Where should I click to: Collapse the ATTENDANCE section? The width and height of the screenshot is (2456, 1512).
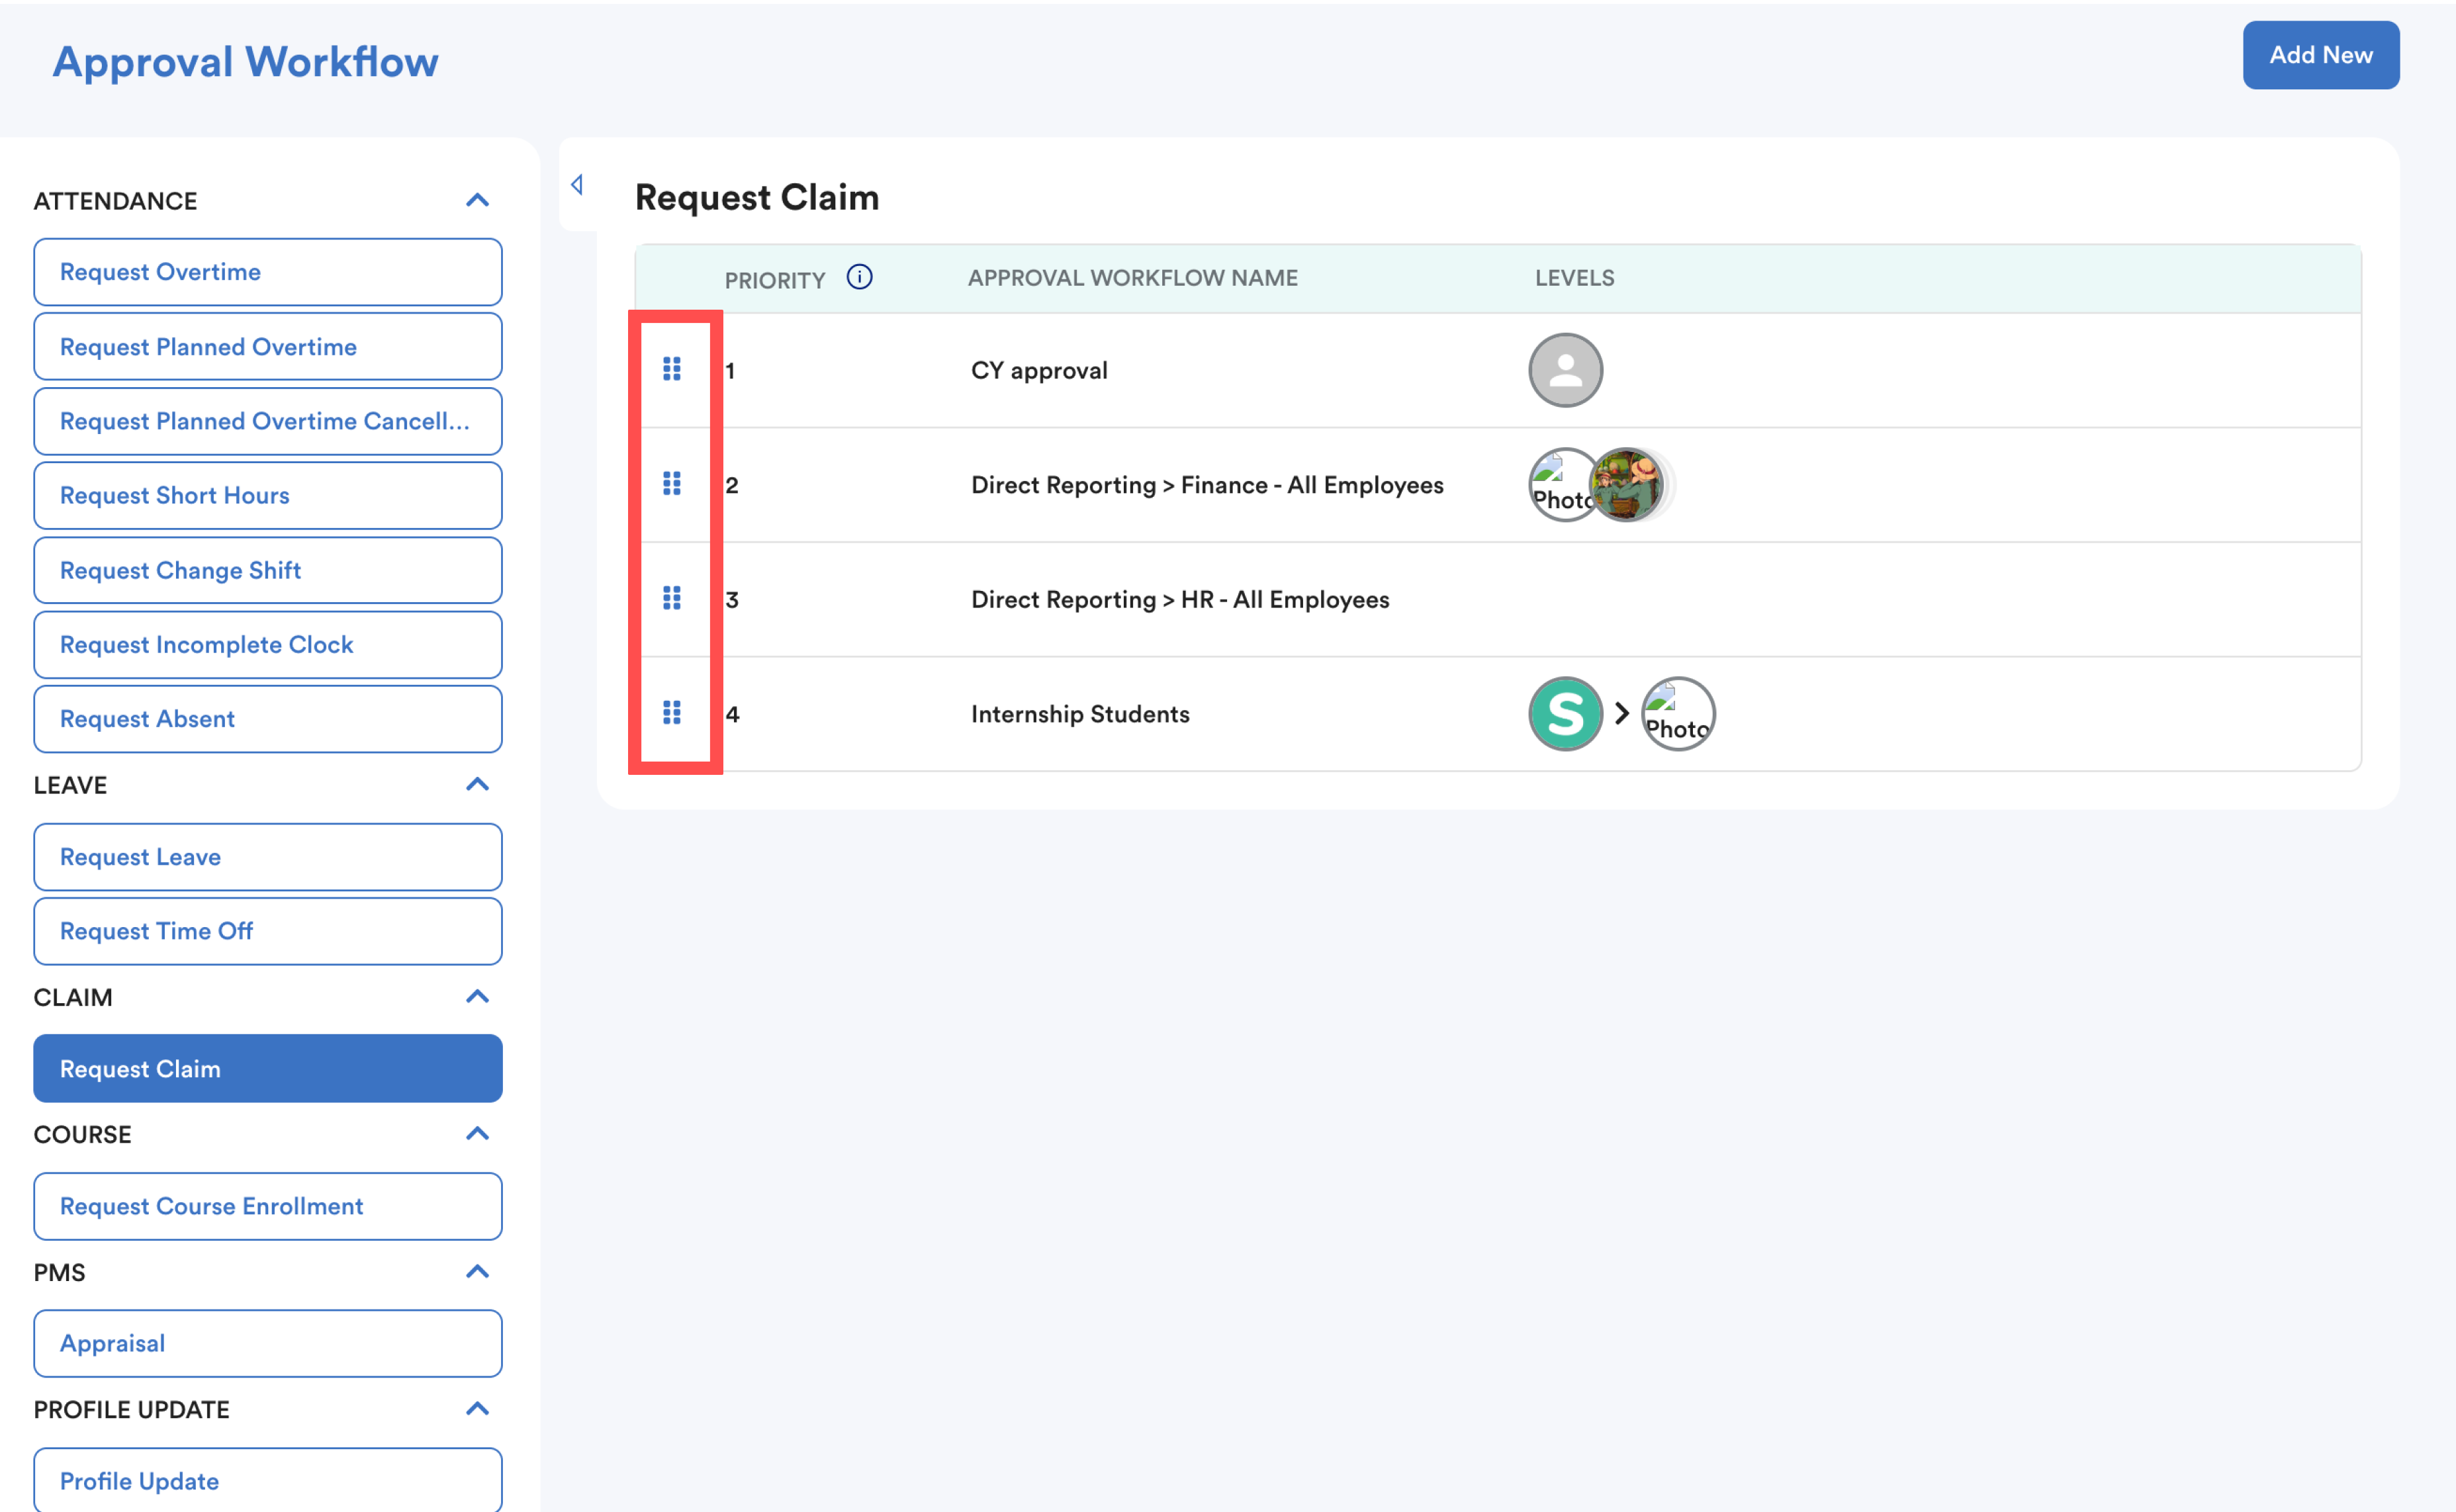[477, 201]
